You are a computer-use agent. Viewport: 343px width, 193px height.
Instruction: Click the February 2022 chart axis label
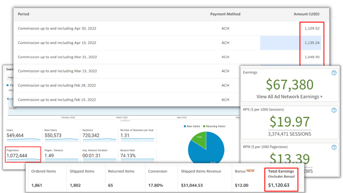pos(68,117)
